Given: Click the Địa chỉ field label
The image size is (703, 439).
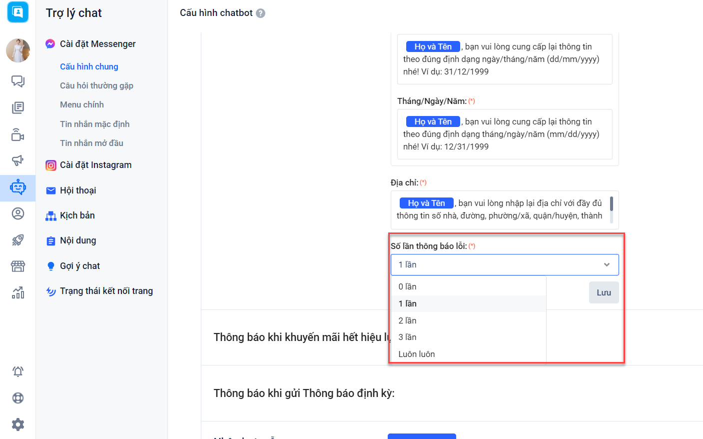Looking at the screenshot, I should click(404, 182).
